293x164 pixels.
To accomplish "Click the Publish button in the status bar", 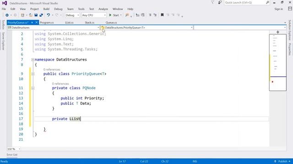I will (x=282, y=161).
